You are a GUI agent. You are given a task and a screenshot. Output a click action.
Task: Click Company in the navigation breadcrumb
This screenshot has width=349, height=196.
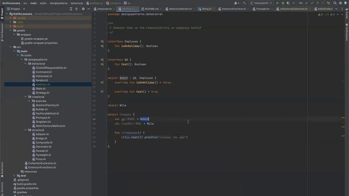pos(113,3)
